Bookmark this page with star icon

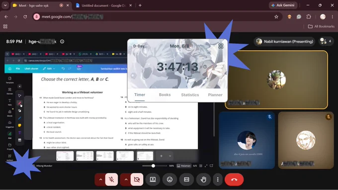coord(276,17)
